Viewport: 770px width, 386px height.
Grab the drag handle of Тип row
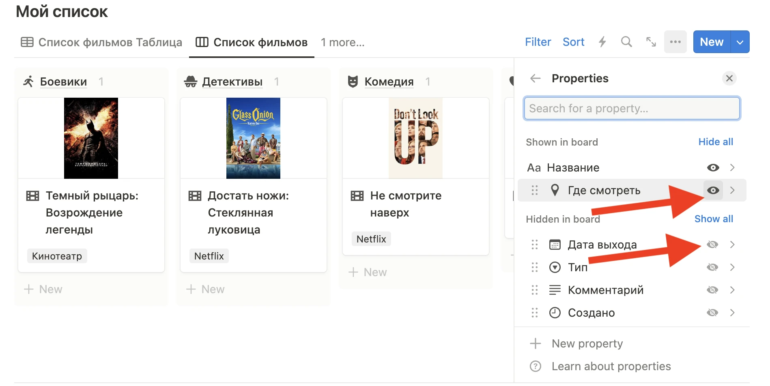(x=535, y=267)
